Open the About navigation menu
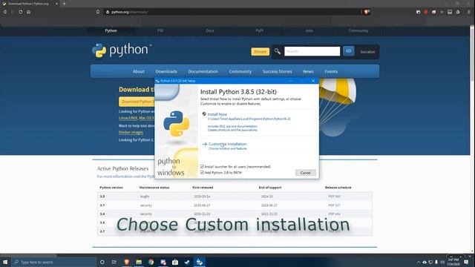The height and width of the screenshot is (267, 475). click(x=139, y=71)
